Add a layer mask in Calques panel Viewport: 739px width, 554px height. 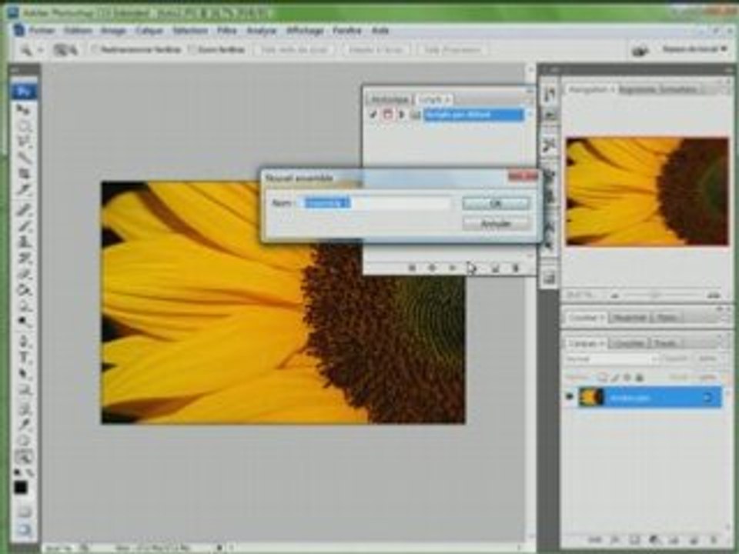click(x=635, y=540)
